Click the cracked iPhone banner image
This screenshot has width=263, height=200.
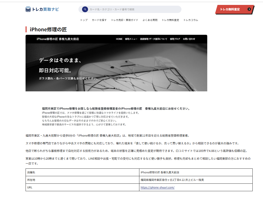point(116,63)
